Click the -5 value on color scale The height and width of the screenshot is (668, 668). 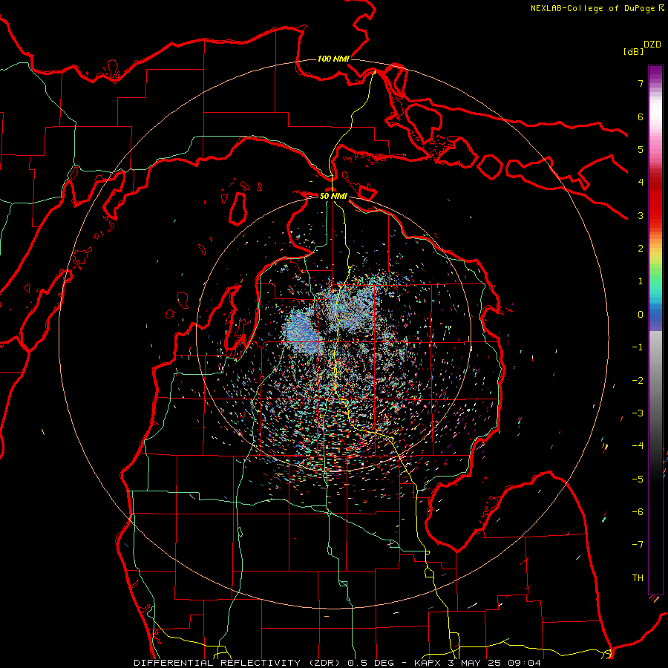coord(638,479)
